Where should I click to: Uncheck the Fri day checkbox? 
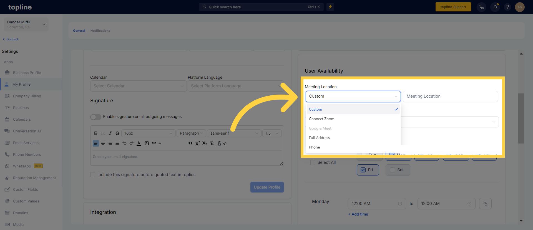[363, 170]
